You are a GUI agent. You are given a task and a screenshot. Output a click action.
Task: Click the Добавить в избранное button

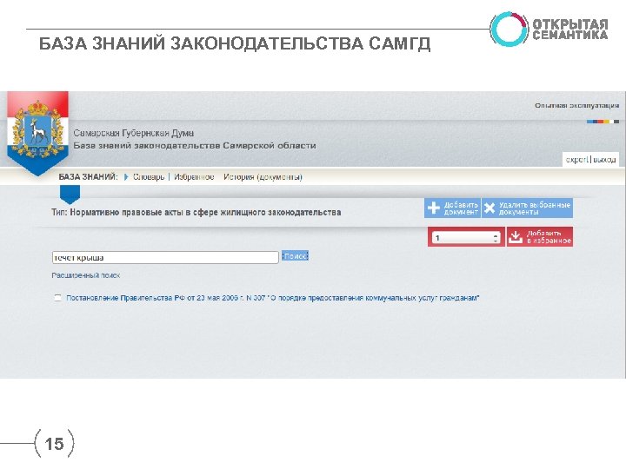[x=540, y=237]
